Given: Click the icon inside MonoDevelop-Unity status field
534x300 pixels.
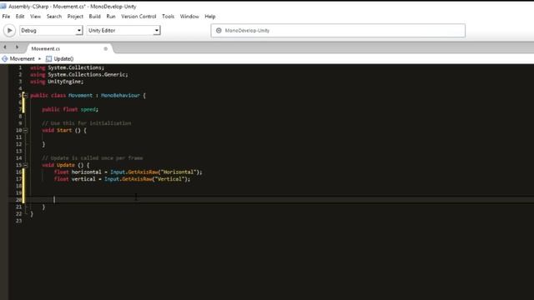Looking at the screenshot, I should [x=219, y=31].
